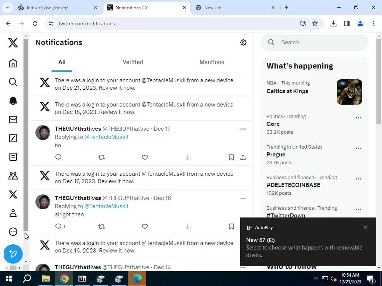Open More circle ellipsis in sidebar

pyautogui.click(x=13, y=232)
